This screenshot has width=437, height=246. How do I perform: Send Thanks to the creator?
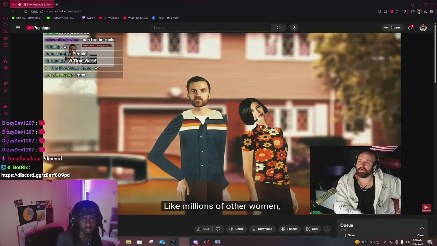click(289, 229)
